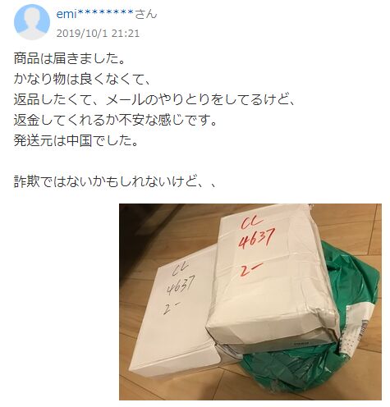The width and height of the screenshot is (390, 407).
Task: Click the red 2- marking on the right box
Action: click(250, 270)
